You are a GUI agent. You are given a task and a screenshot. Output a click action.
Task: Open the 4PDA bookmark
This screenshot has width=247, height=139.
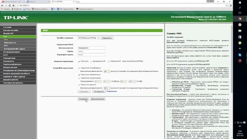(65, 9)
